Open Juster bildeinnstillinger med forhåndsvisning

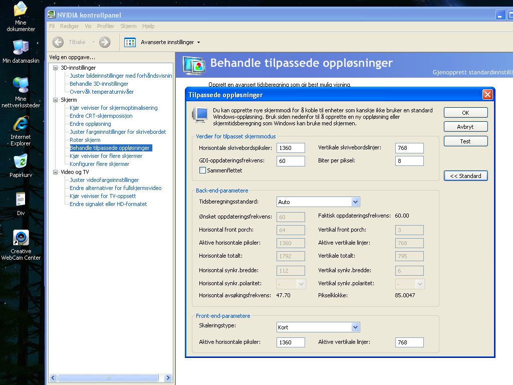121,76
